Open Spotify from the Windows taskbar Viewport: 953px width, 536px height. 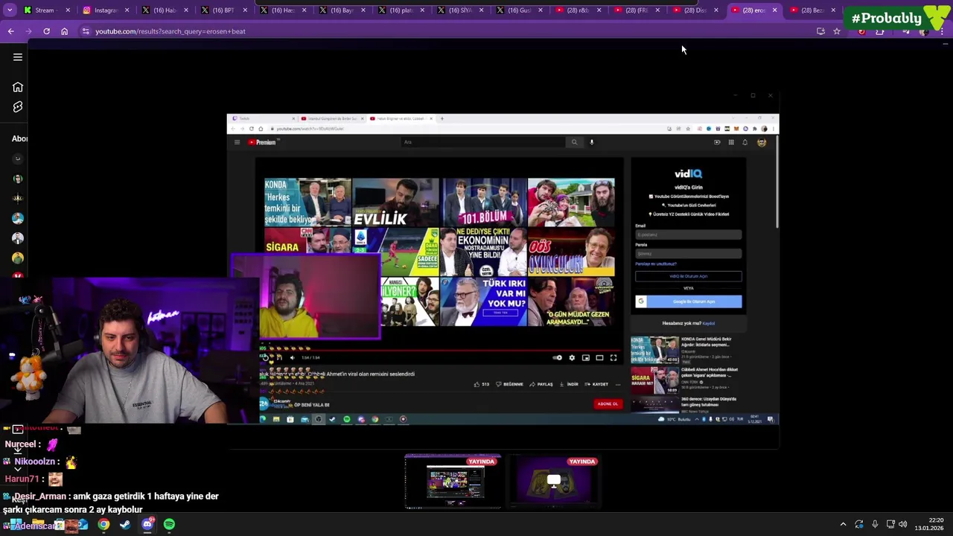coord(169,525)
